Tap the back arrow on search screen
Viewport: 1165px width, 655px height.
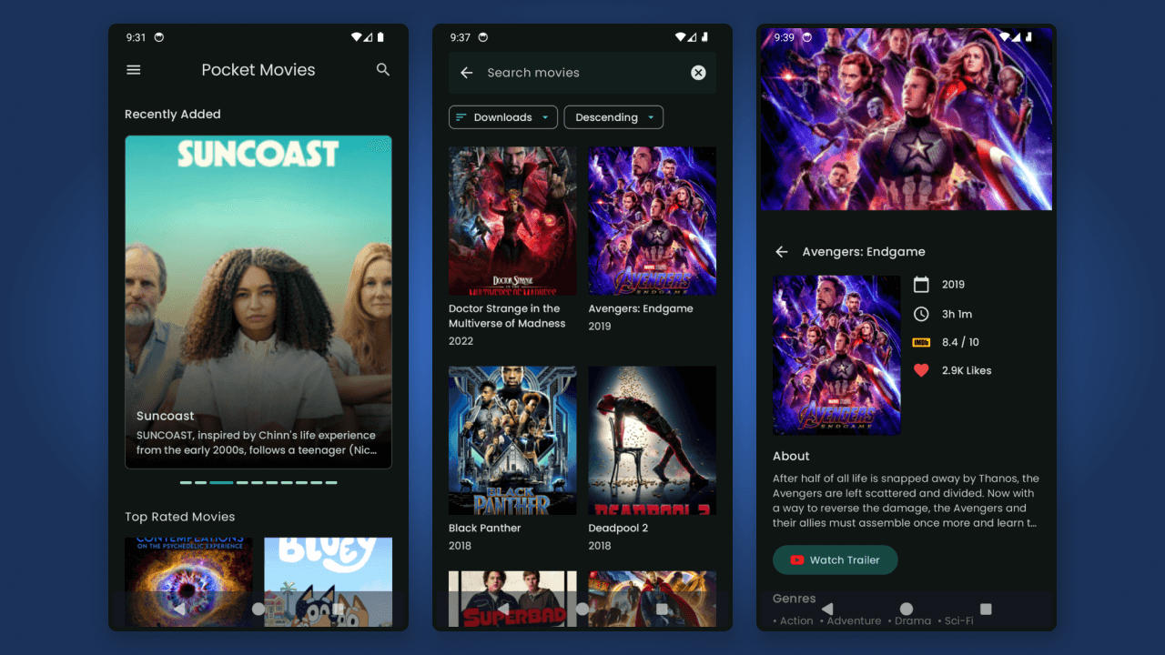(x=467, y=73)
